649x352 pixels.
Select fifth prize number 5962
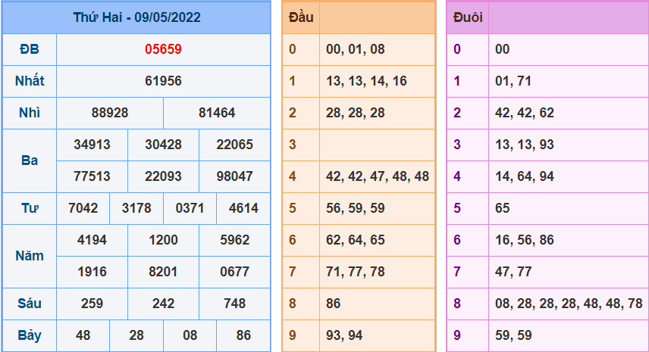(x=235, y=240)
